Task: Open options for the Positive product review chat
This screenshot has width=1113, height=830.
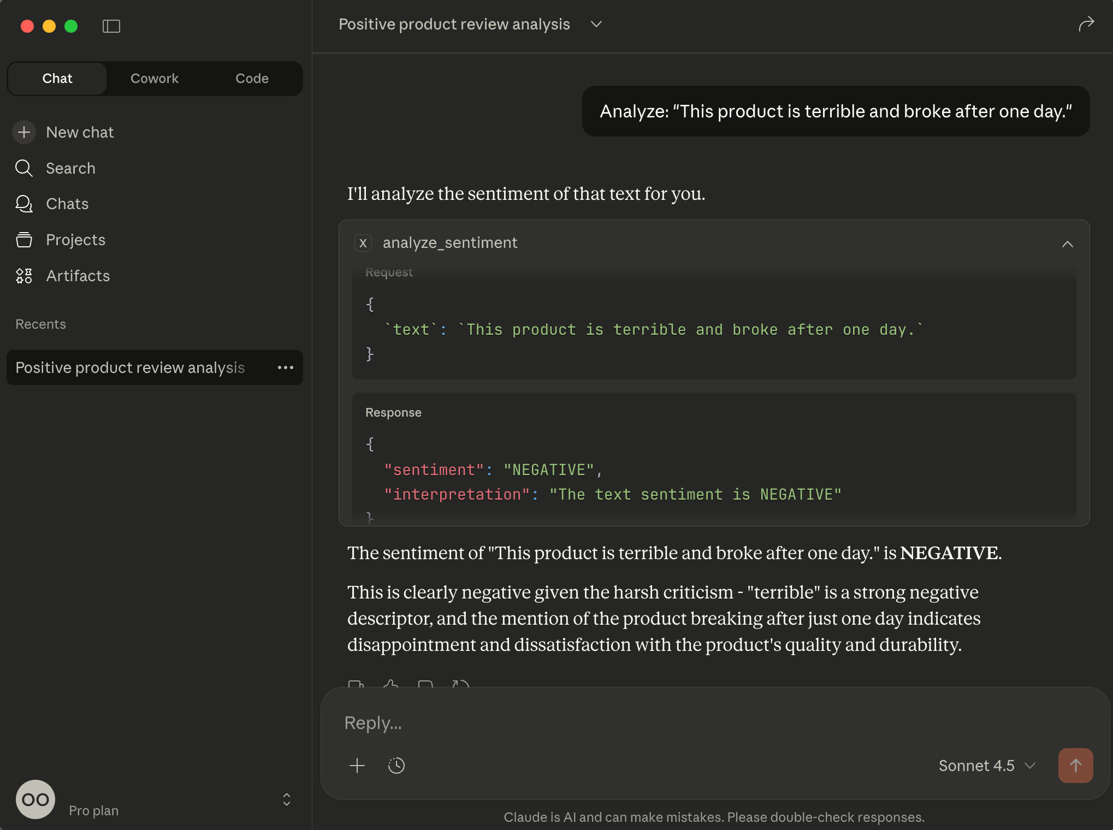Action: tap(286, 367)
